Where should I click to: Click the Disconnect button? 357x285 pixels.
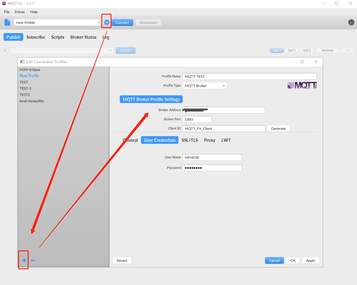148,23
